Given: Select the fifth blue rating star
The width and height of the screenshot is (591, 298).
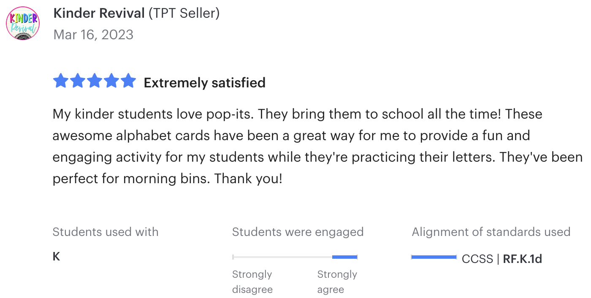Looking at the screenshot, I should click(128, 81).
